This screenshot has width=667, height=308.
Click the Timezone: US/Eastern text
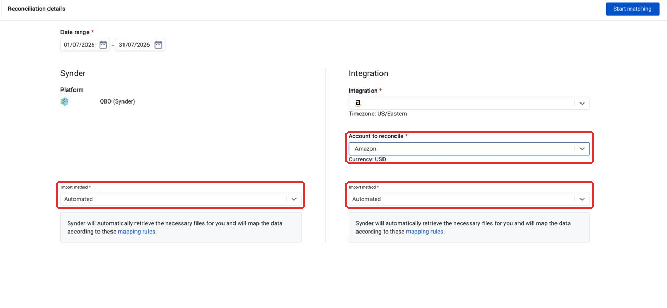click(378, 114)
